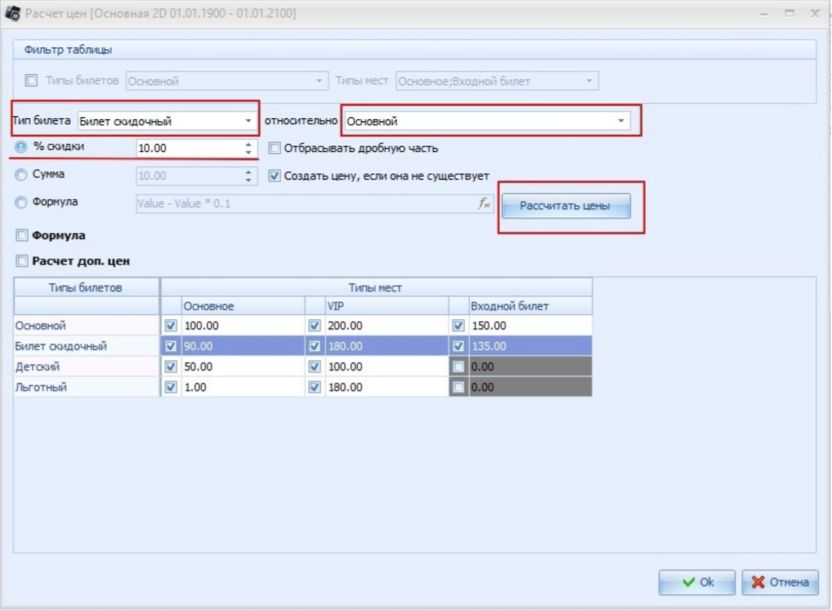
Task: Click the 200.00 VIP price cell
Action: [x=387, y=325]
